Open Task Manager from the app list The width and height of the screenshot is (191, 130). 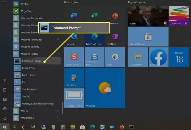(37, 90)
